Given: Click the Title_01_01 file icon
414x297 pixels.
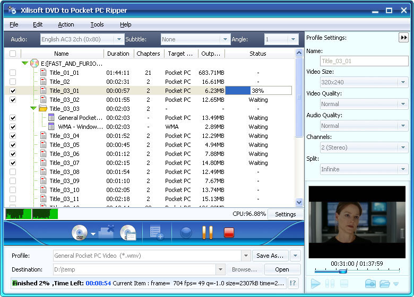Looking at the screenshot, I should (x=44, y=73).
